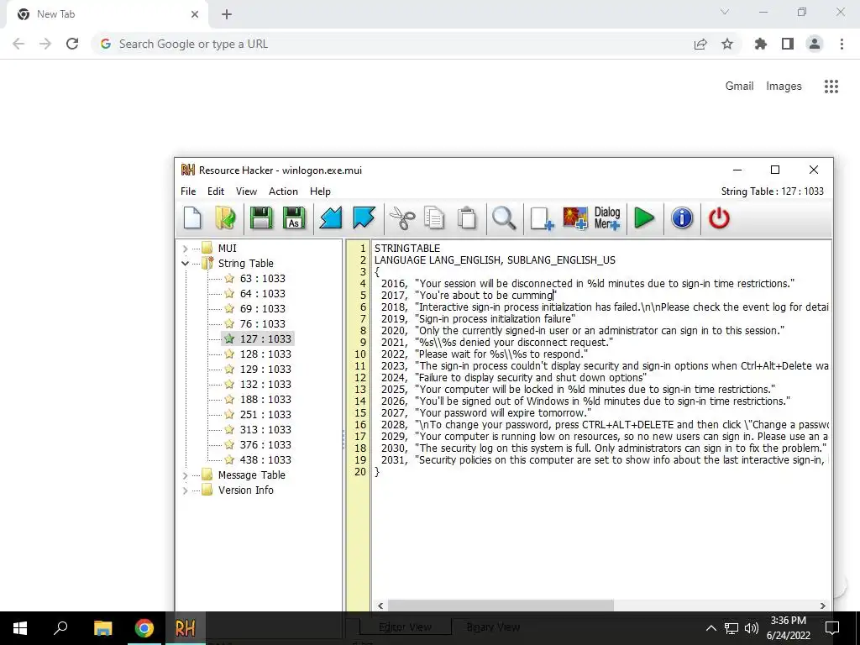Open the Action menu
The width and height of the screenshot is (860, 645).
point(283,191)
